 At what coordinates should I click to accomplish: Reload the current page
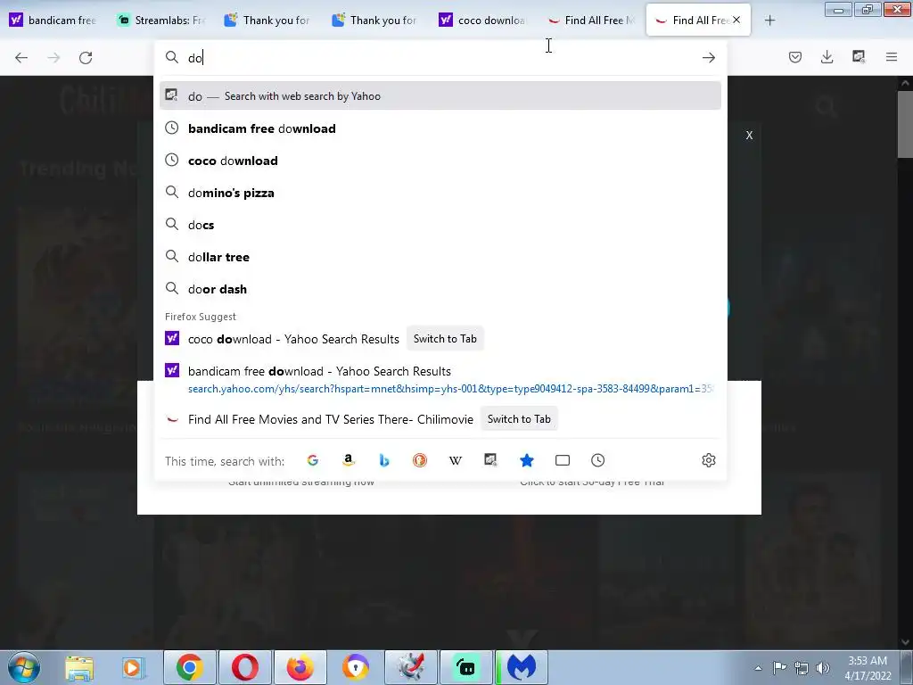pos(86,58)
